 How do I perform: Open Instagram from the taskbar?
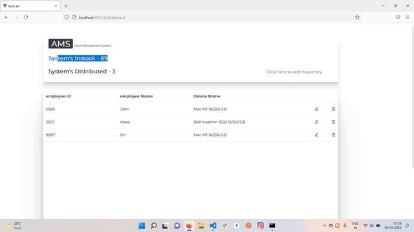(260, 226)
